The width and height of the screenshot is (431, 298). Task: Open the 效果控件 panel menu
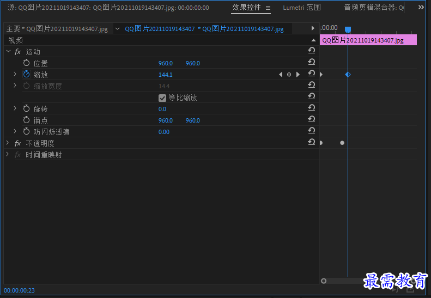268,8
